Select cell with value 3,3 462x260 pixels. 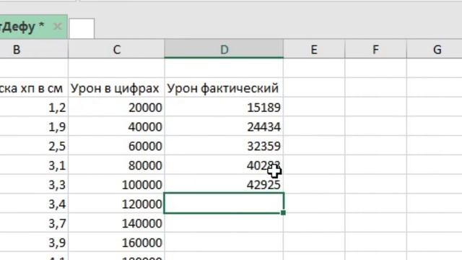(x=34, y=184)
